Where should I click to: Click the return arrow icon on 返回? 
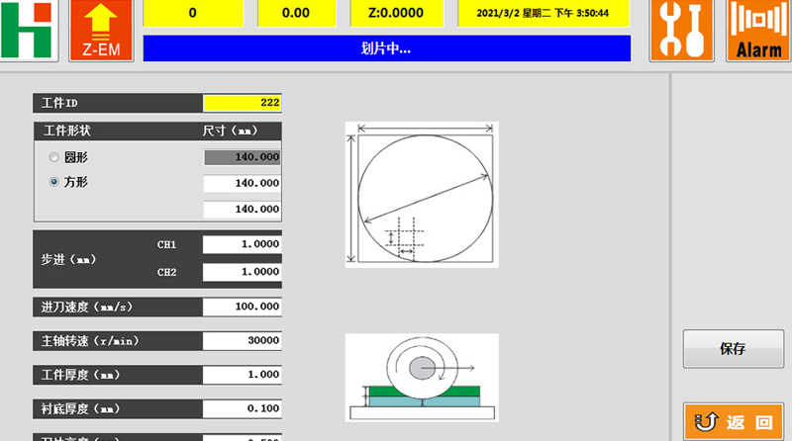(x=708, y=423)
